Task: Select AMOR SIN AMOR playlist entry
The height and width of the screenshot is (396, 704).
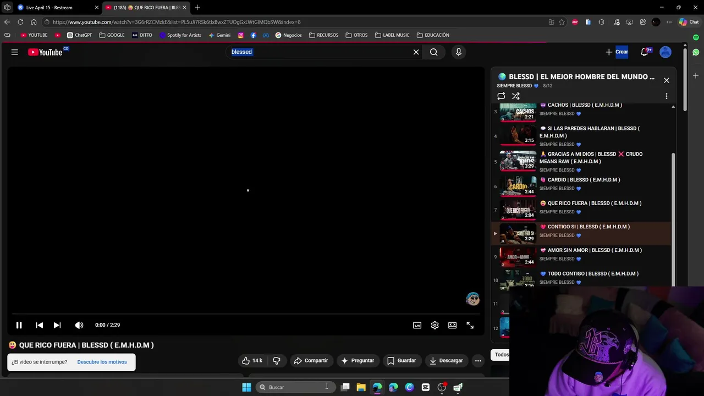Action: (x=581, y=256)
